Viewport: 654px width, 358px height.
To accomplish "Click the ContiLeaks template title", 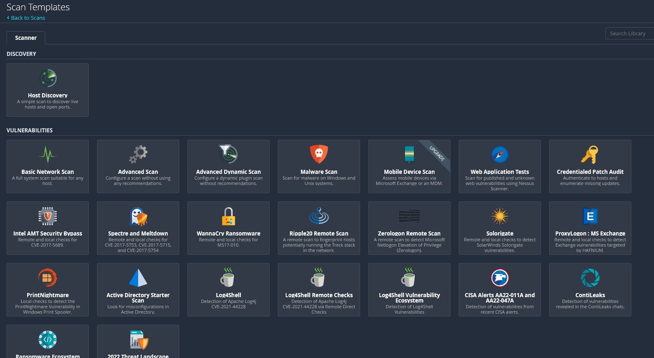I will coord(590,295).
